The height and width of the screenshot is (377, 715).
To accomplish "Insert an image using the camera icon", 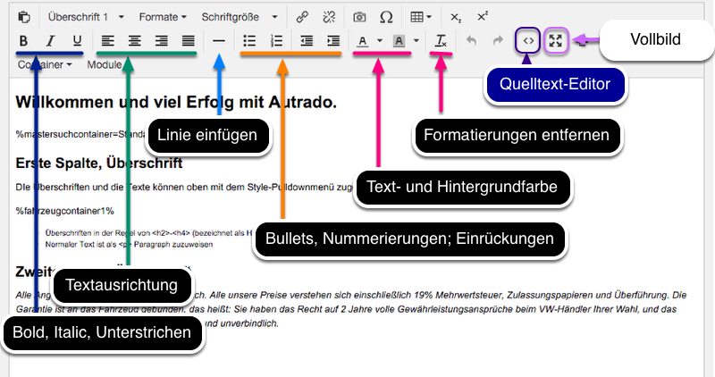I will [359, 17].
